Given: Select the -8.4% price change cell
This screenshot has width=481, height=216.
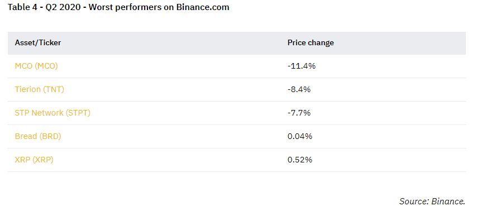Looking at the screenshot, I should (x=299, y=89).
